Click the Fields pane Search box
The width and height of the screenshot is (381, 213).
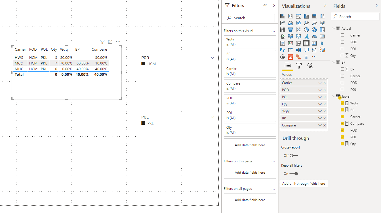pyautogui.click(x=355, y=17)
